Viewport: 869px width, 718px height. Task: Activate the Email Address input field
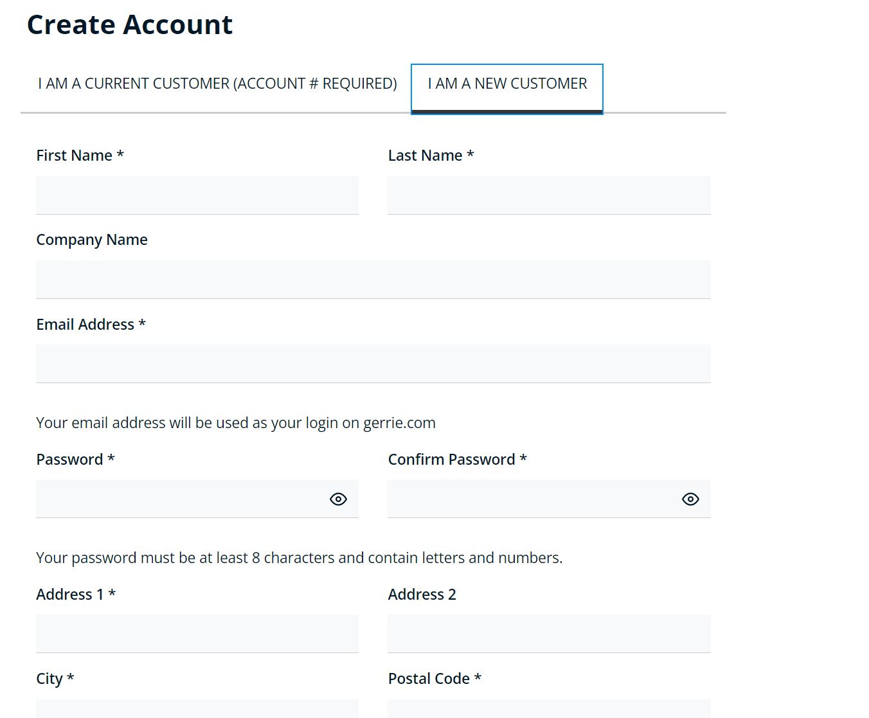373,364
